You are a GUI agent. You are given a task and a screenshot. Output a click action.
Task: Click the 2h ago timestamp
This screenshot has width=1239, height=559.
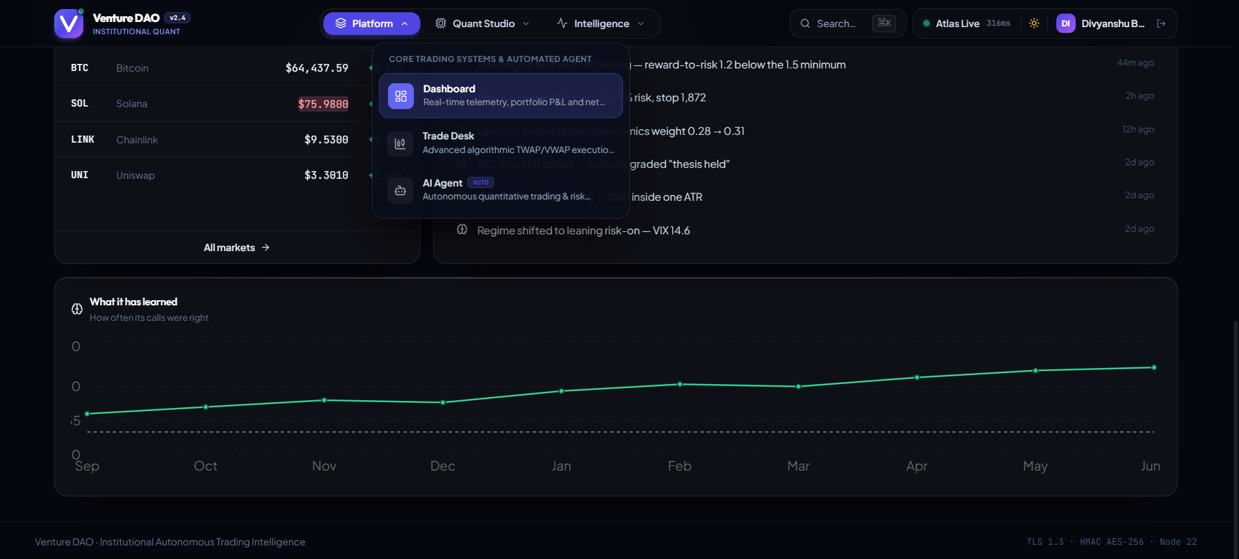[x=1140, y=96]
